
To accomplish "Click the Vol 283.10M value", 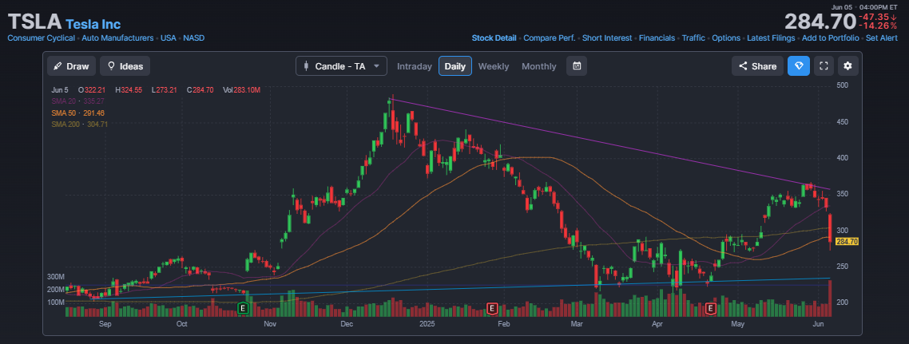I will point(241,89).
